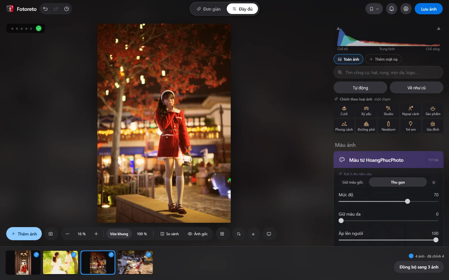Apply the Sản phẩm preset

point(433,111)
